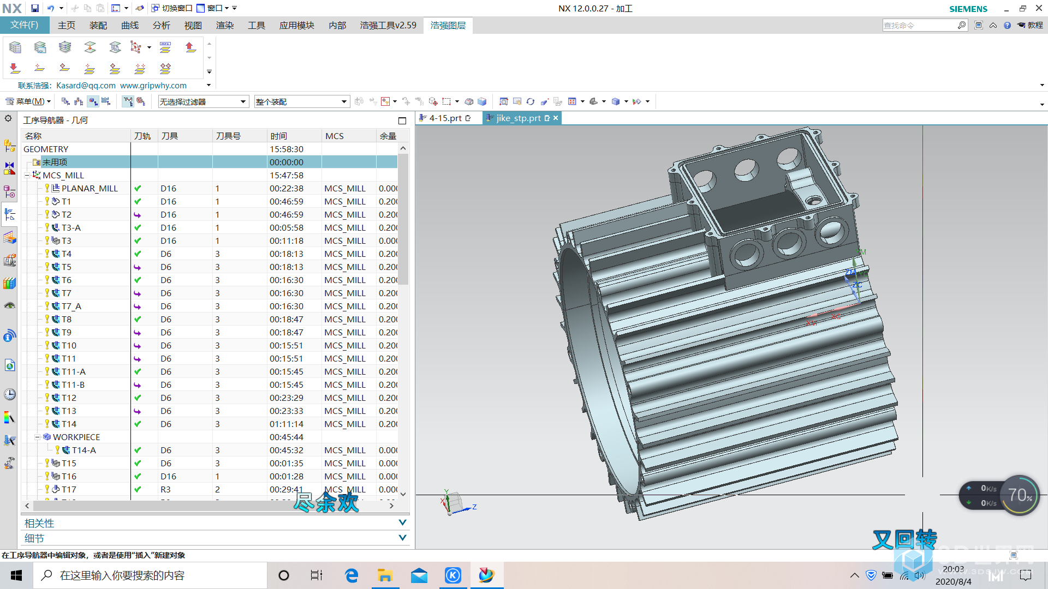This screenshot has height=589, width=1048.
Task: Click the 名称 column header
Action: 76,136
